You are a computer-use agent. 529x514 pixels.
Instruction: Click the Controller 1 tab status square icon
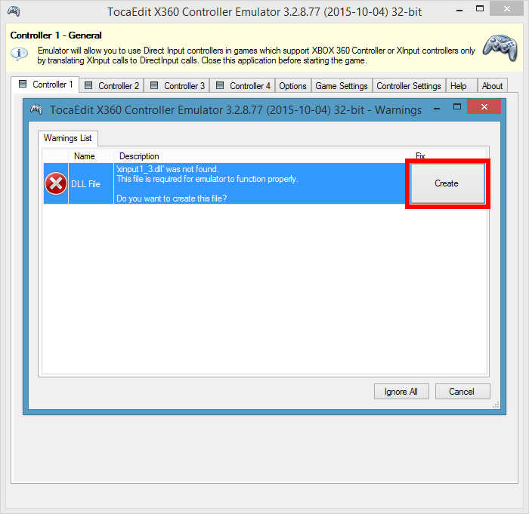pos(23,84)
